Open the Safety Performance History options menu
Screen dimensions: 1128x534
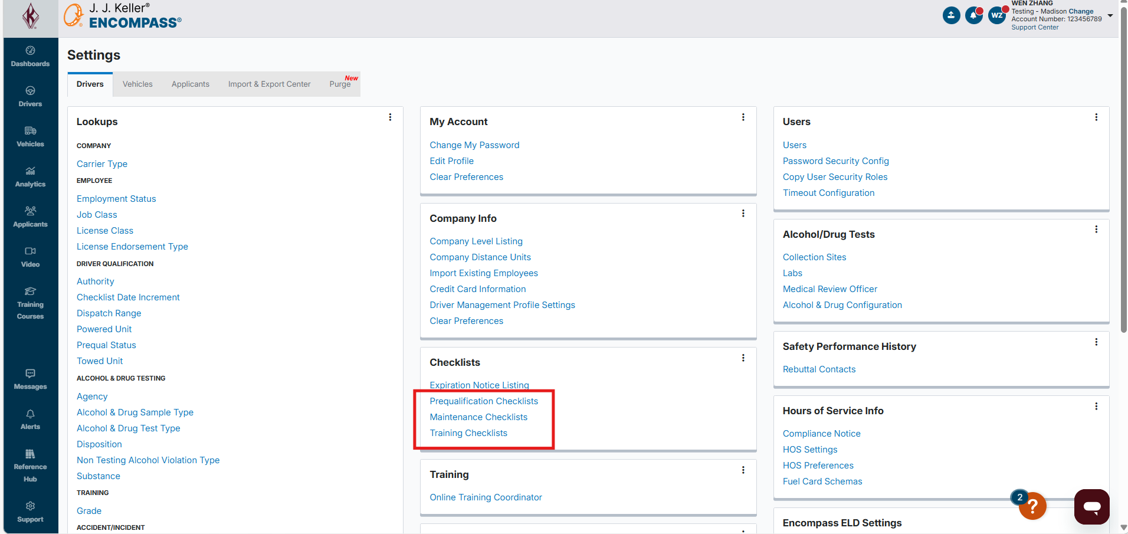tap(1096, 342)
